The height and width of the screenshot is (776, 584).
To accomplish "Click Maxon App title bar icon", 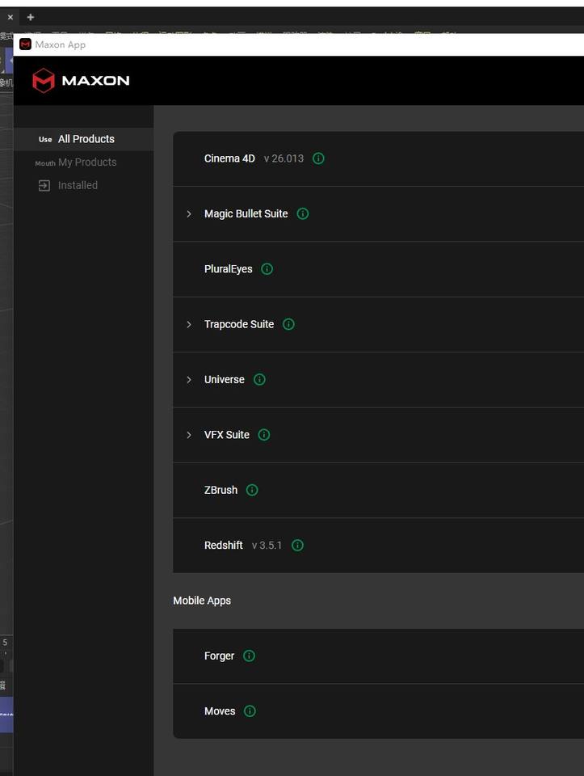I will point(25,44).
